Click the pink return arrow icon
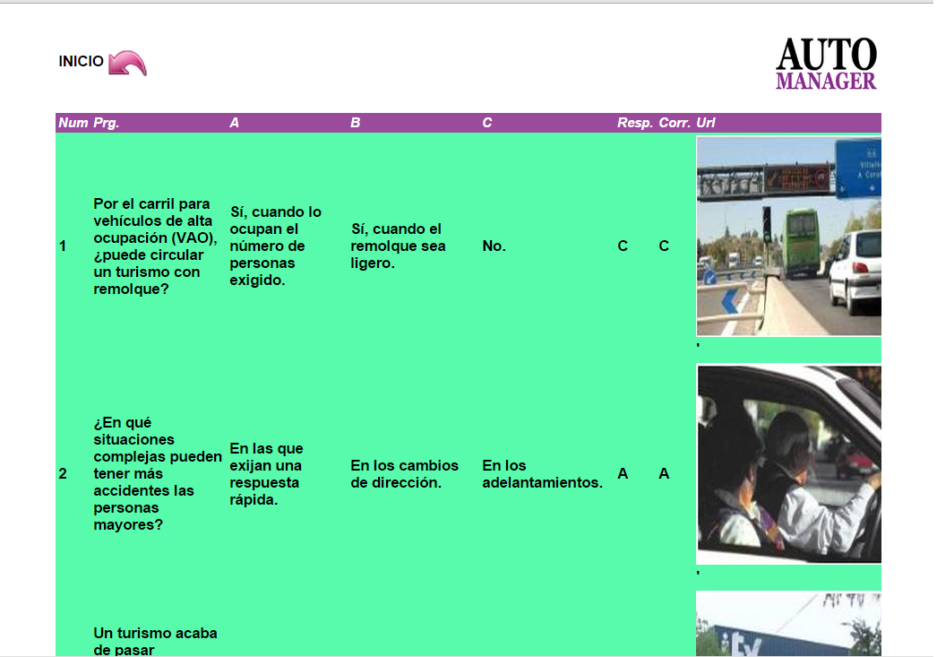This screenshot has width=937, height=657. tap(127, 63)
